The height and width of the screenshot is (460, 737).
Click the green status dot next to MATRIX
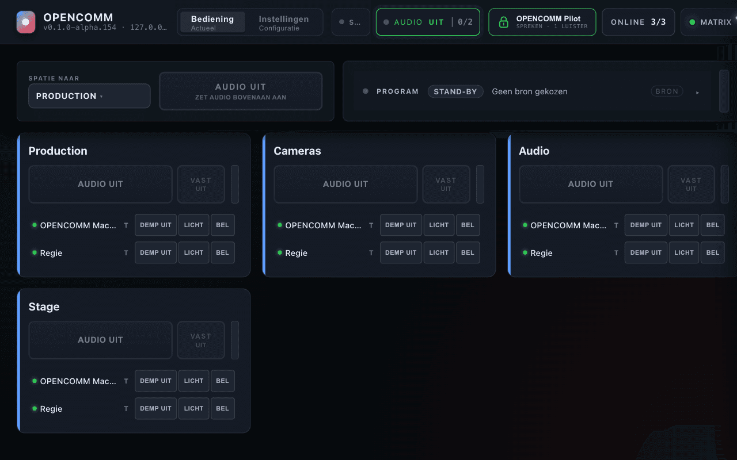coord(692,22)
